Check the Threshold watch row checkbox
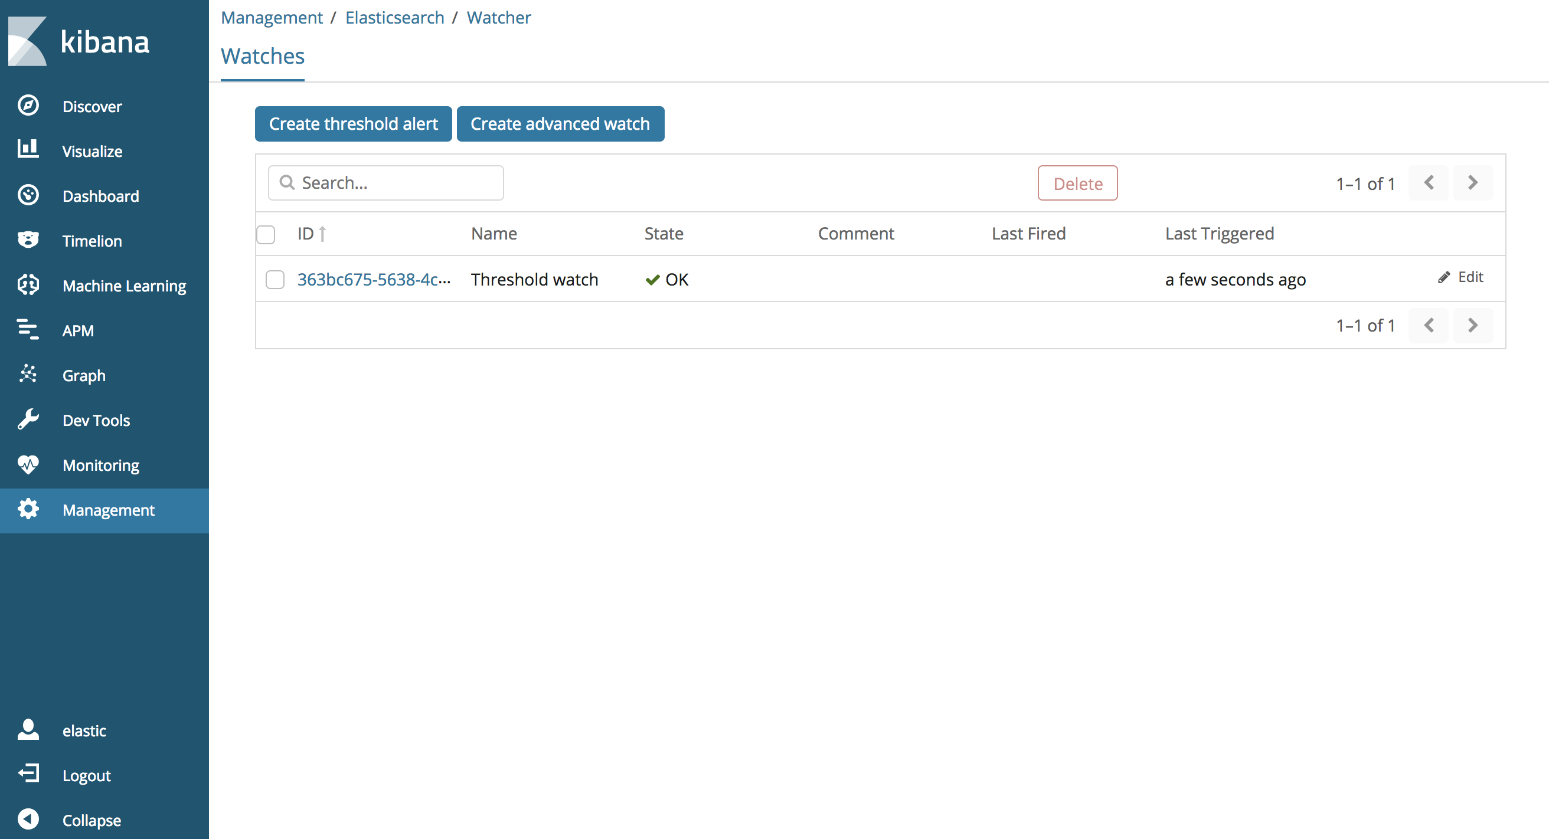Image resolution: width=1549 pixels, height=839 pixels. [x=275, y=280]
